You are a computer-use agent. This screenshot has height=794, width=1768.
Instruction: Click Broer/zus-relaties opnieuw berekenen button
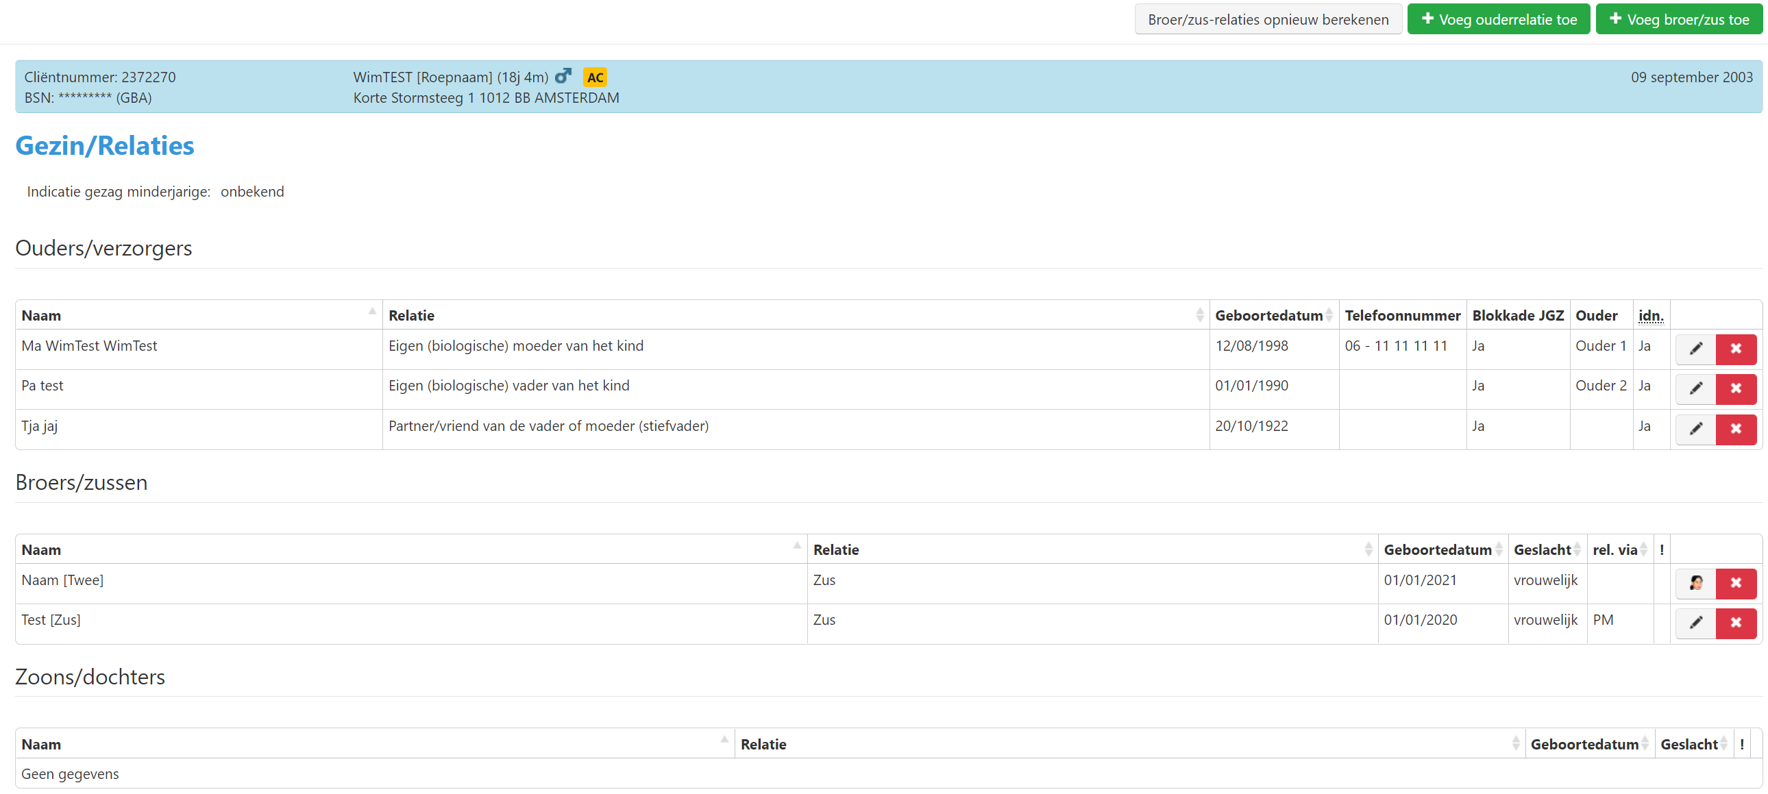pyautogui.click(x=1268, y=19)
